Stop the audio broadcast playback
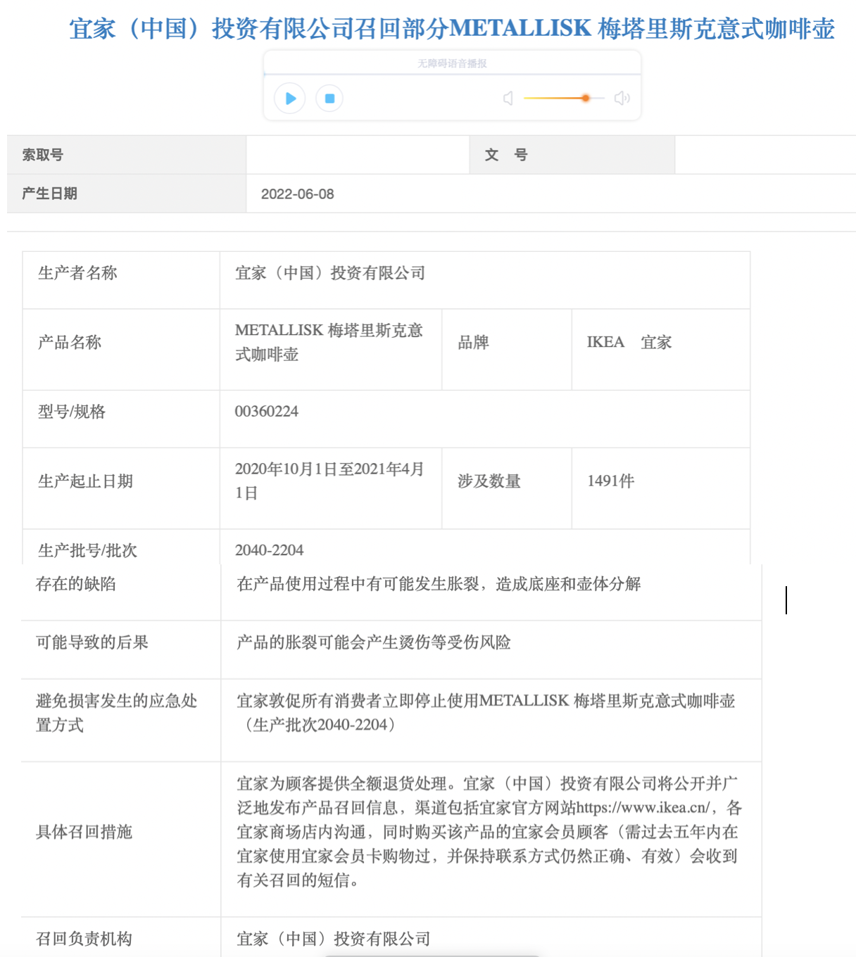This screenshot has height=957, width=856. point(329,99)
